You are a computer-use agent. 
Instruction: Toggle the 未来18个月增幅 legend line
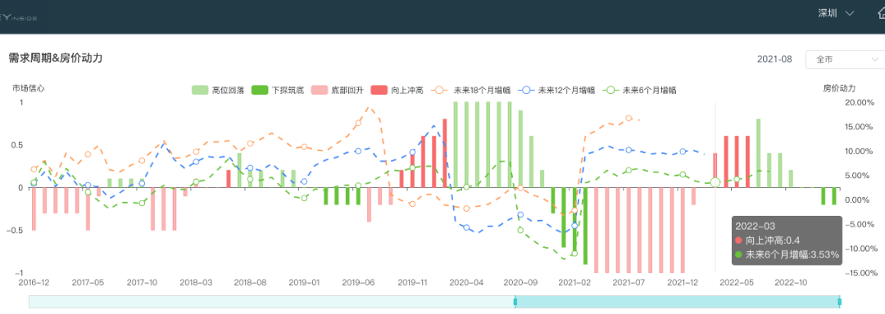(471, 90)
